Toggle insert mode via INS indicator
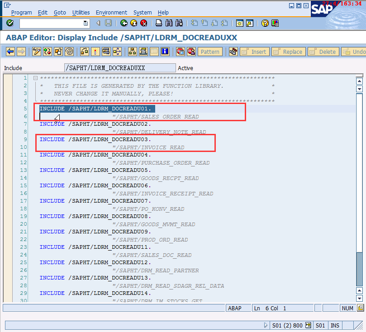The height and width of the screenshot is (332, 366). pyautogui.click(x=335, y=325)
